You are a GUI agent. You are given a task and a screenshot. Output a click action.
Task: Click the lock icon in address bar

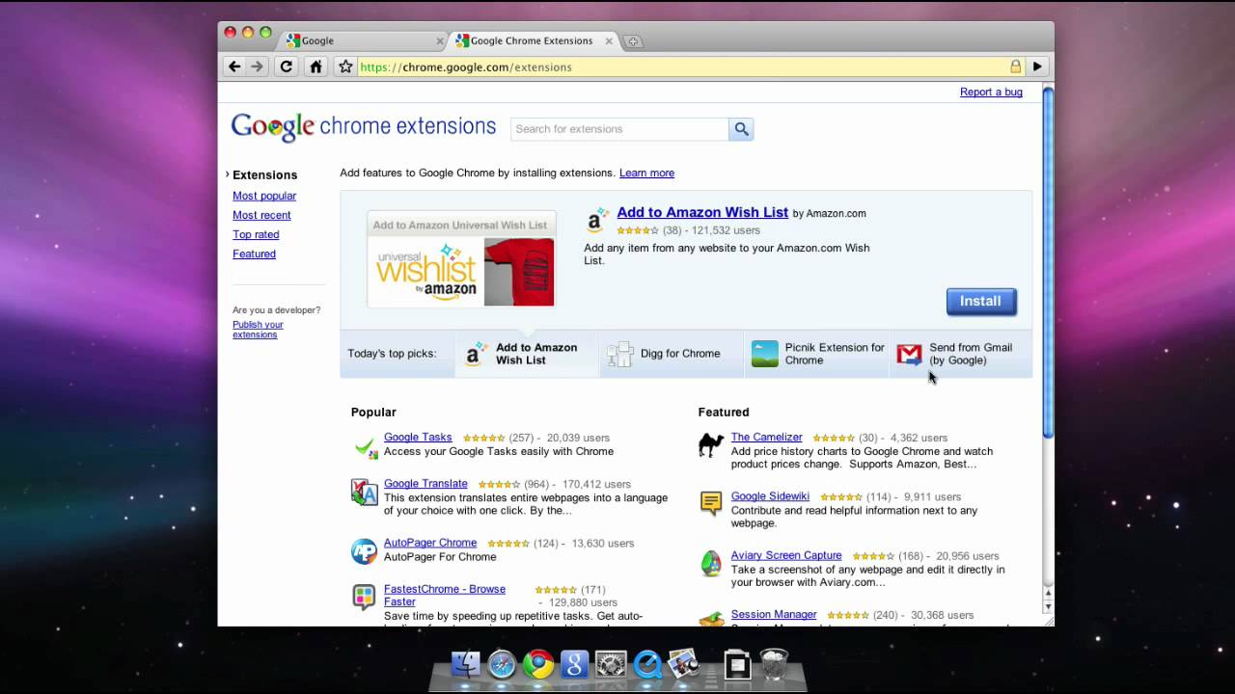1015,67
